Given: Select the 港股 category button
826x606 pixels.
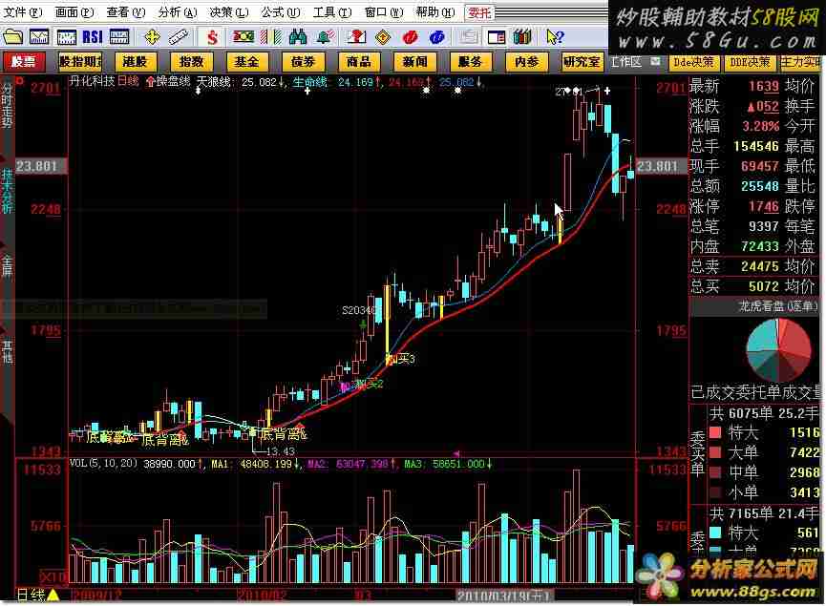Looking at the screenshot, I should 136,62.
